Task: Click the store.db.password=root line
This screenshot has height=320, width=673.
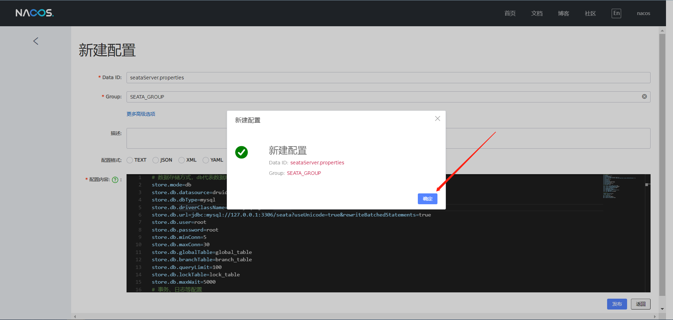Action: 185,230
